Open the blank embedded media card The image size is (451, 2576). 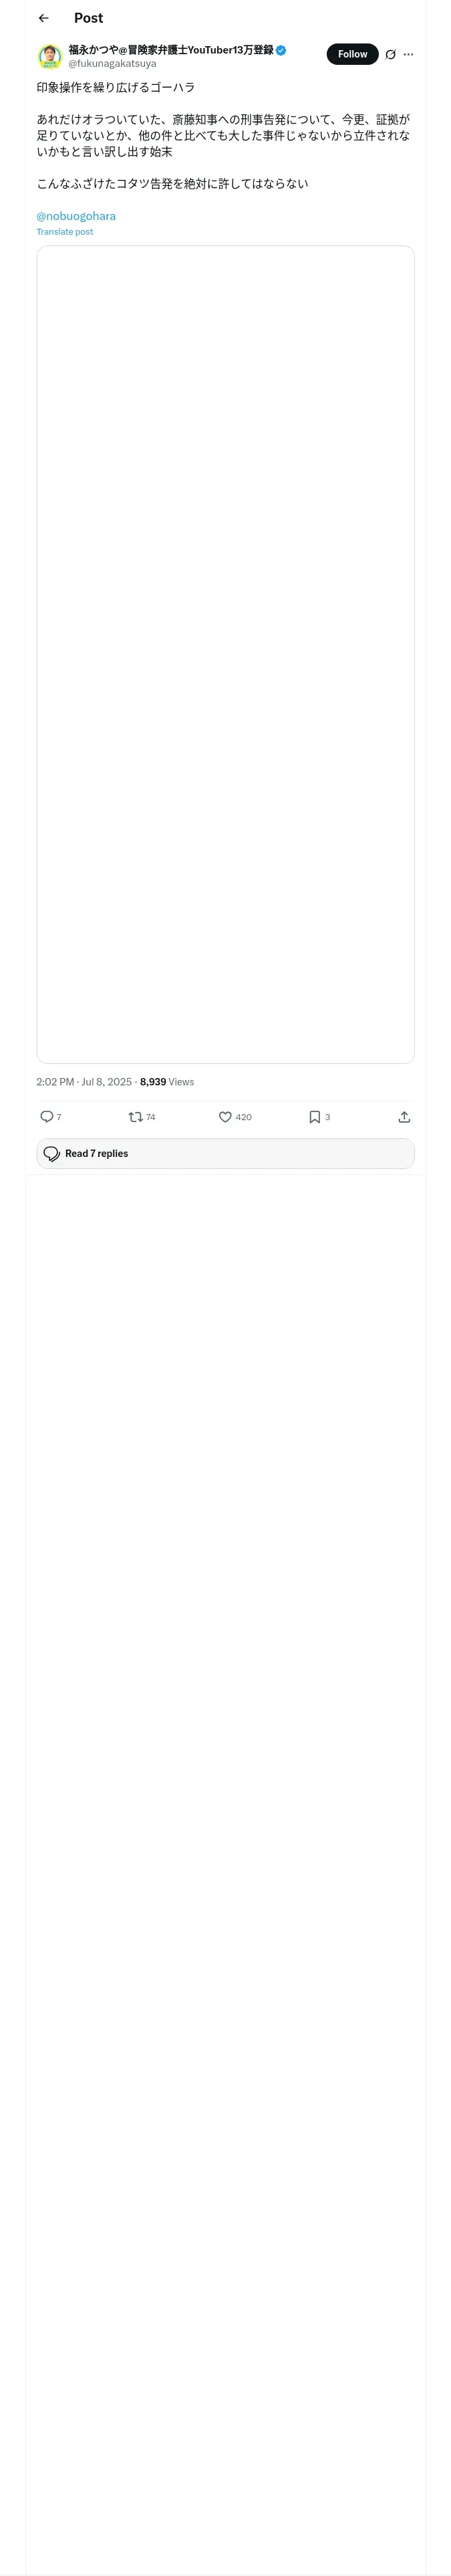[x=225, y=654]
